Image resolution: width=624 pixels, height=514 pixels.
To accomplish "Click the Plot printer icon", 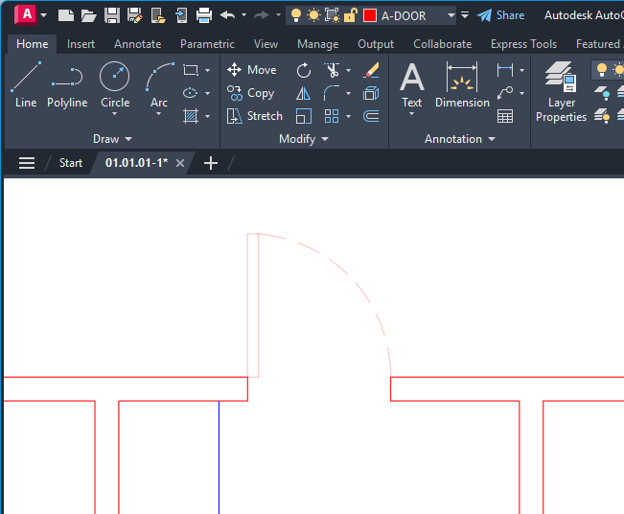I will (204, 15).
